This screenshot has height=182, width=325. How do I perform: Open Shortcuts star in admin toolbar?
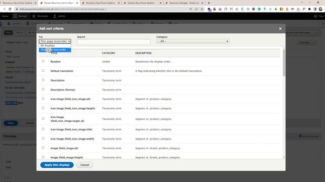coord(40,16)
